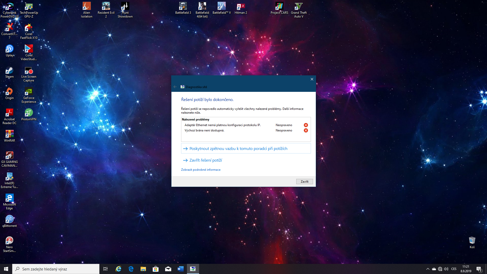Viewport: 487px width, 274px height.
Task: Click the Zavřít button in the dialog
Action: (x=304, y=181)
